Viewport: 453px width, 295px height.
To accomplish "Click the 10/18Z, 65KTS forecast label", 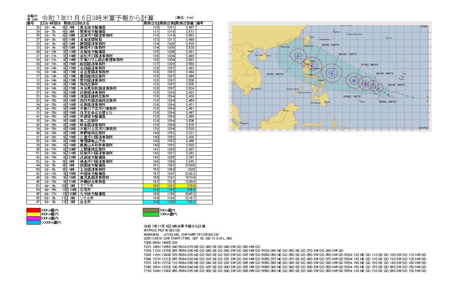I will 275,74.
